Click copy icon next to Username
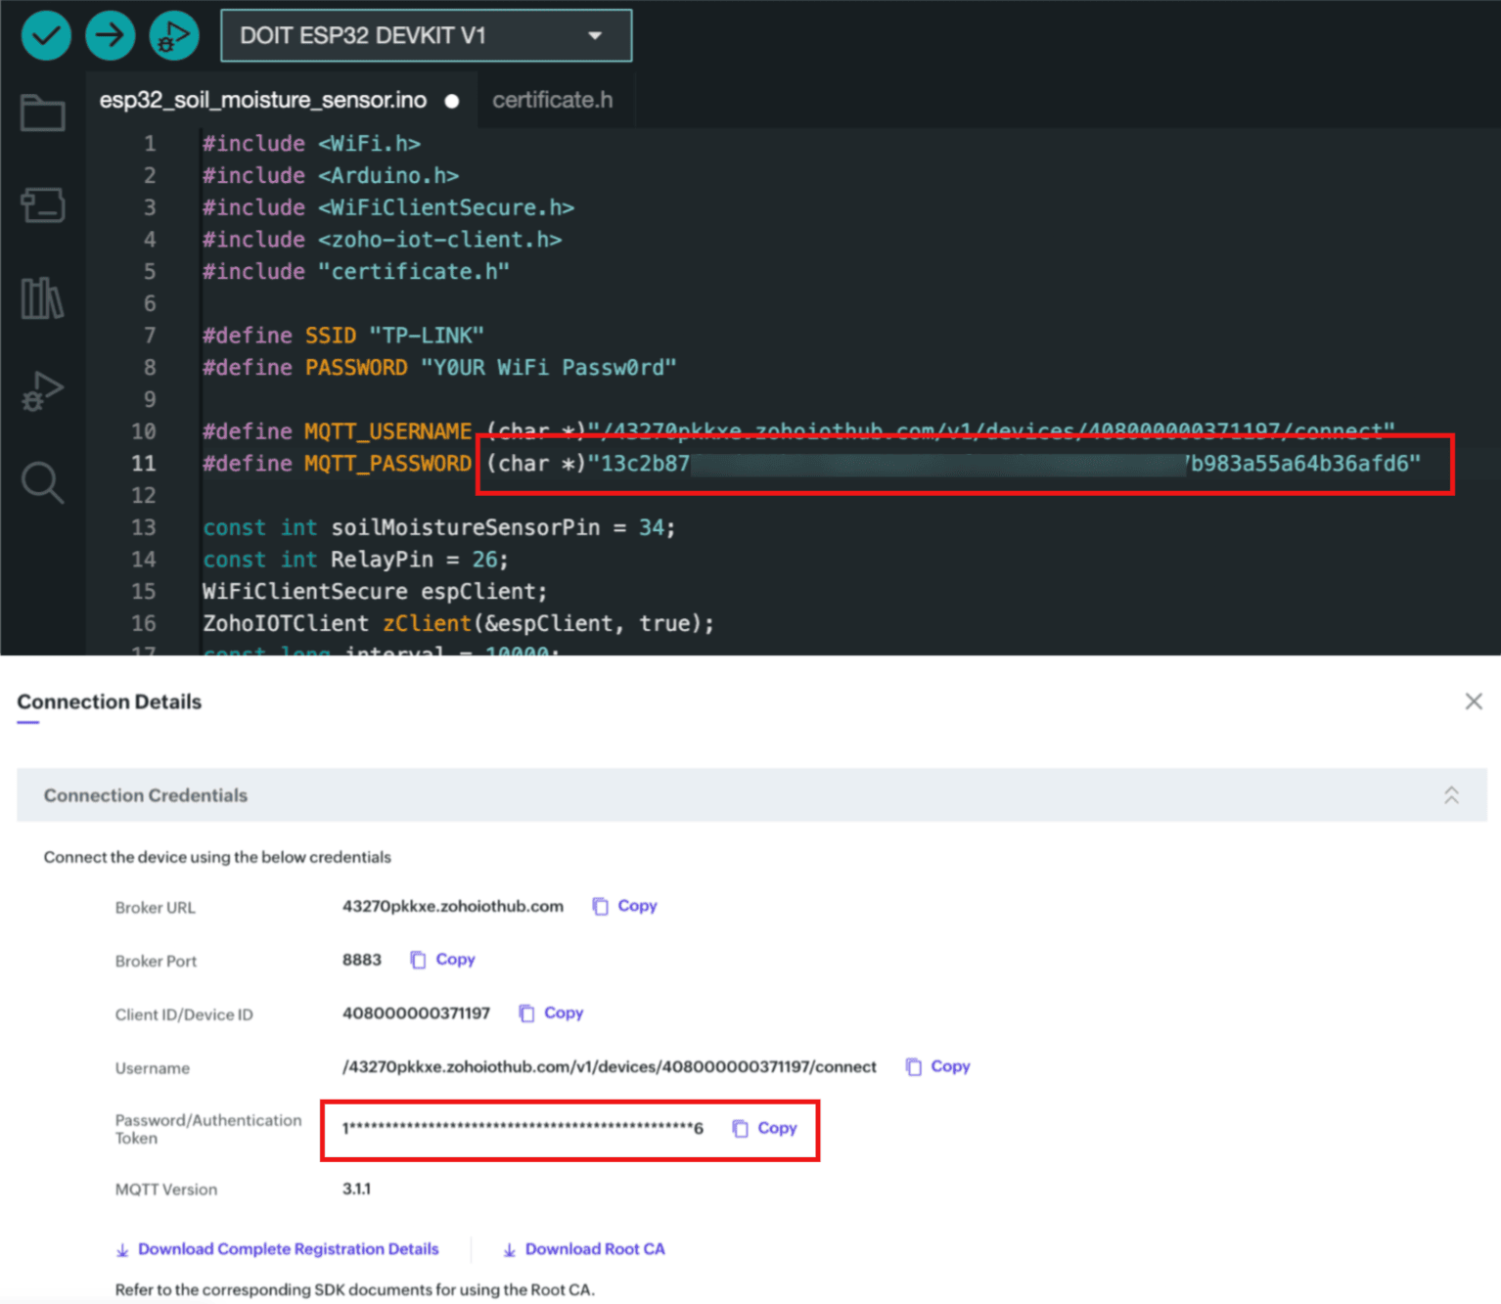Screen dimensions: 1501x1304 point(913,1067)
